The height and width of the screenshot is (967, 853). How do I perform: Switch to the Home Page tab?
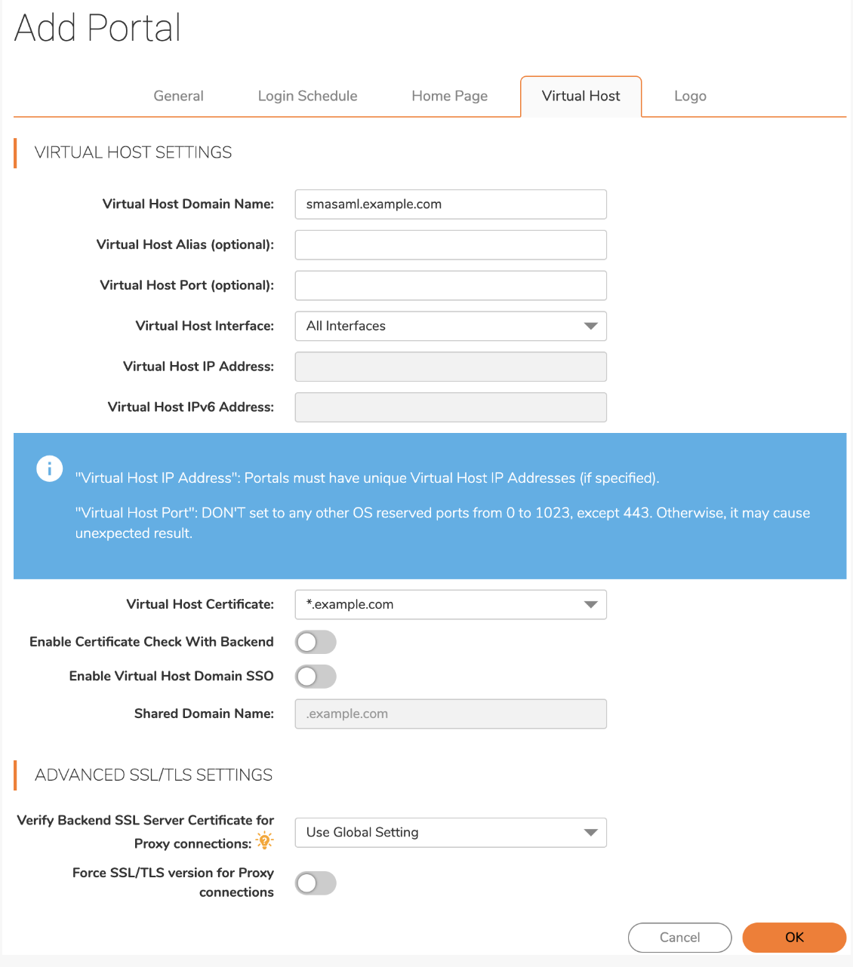[449, 96]
